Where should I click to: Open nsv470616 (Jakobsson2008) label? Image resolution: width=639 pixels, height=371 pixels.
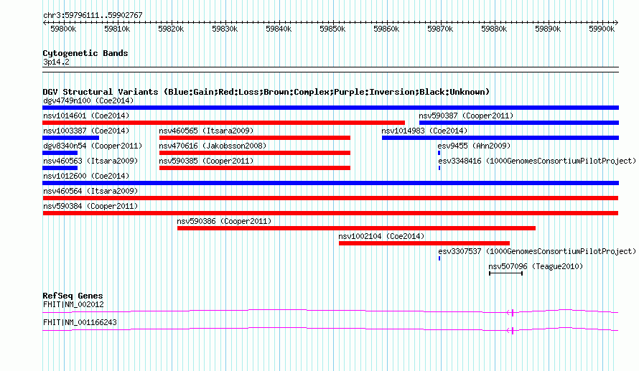(213, 146)
